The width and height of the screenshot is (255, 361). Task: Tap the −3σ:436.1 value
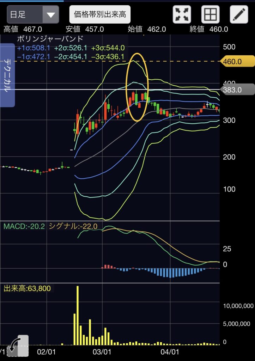point(108,57)
